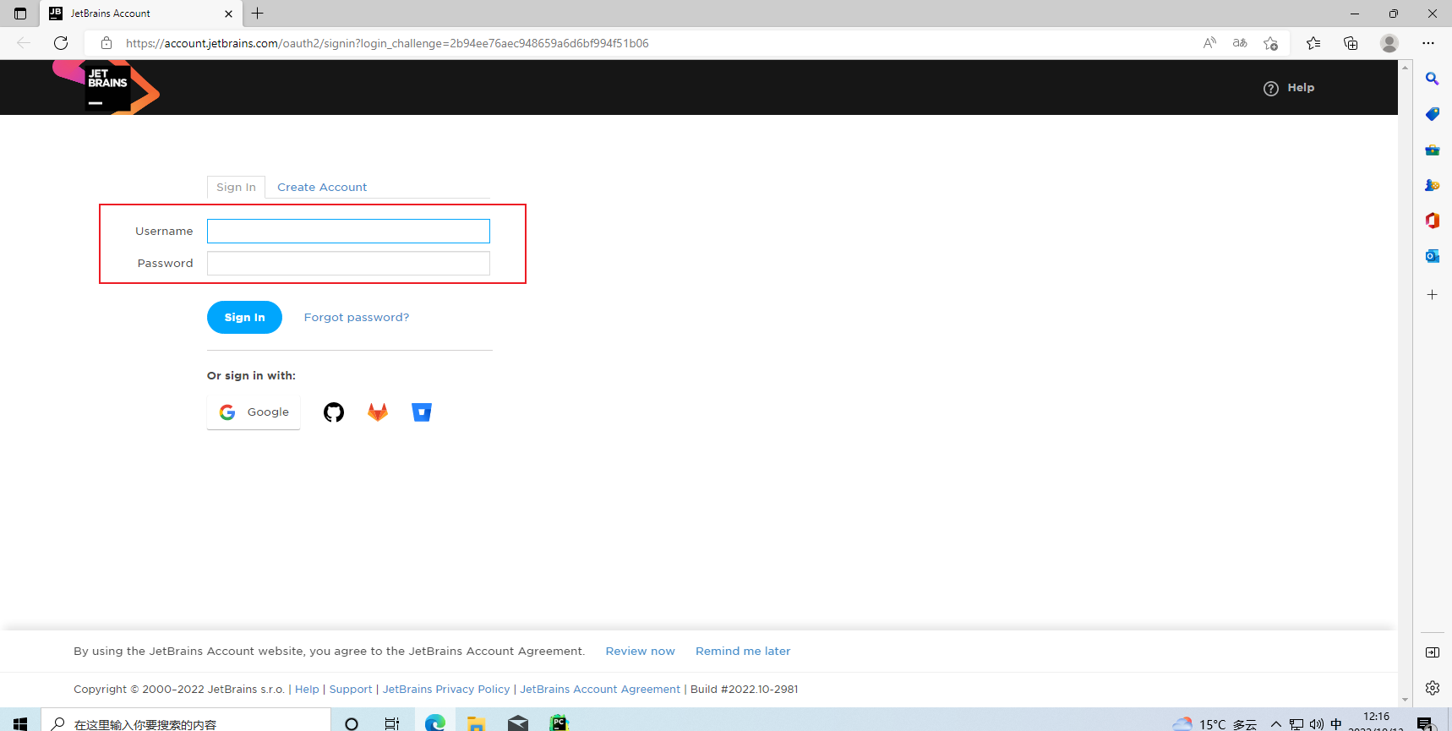Open the footer Support link
The width and height of the screenshot is (1452, 731).
351,690
